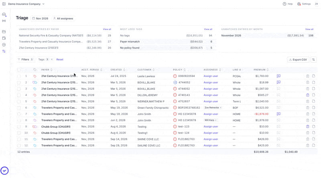This screenshot has height=178, width=321.
Task: Click the tags header icon in table
Action: (35, 70)
